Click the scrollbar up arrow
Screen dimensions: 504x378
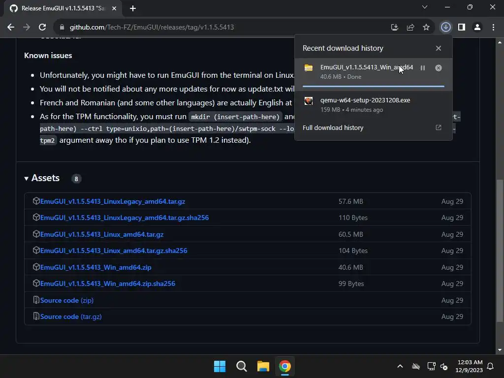point(499,42)
